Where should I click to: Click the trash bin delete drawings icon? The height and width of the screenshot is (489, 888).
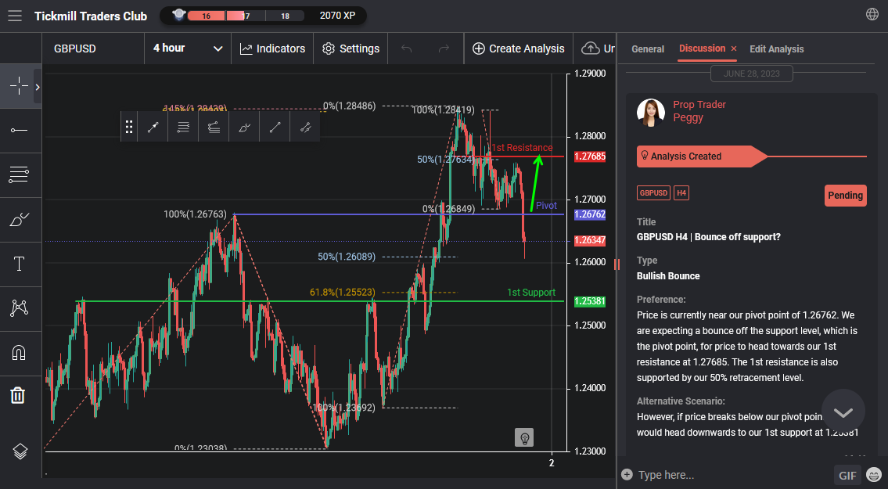click(x=18, y=395)
